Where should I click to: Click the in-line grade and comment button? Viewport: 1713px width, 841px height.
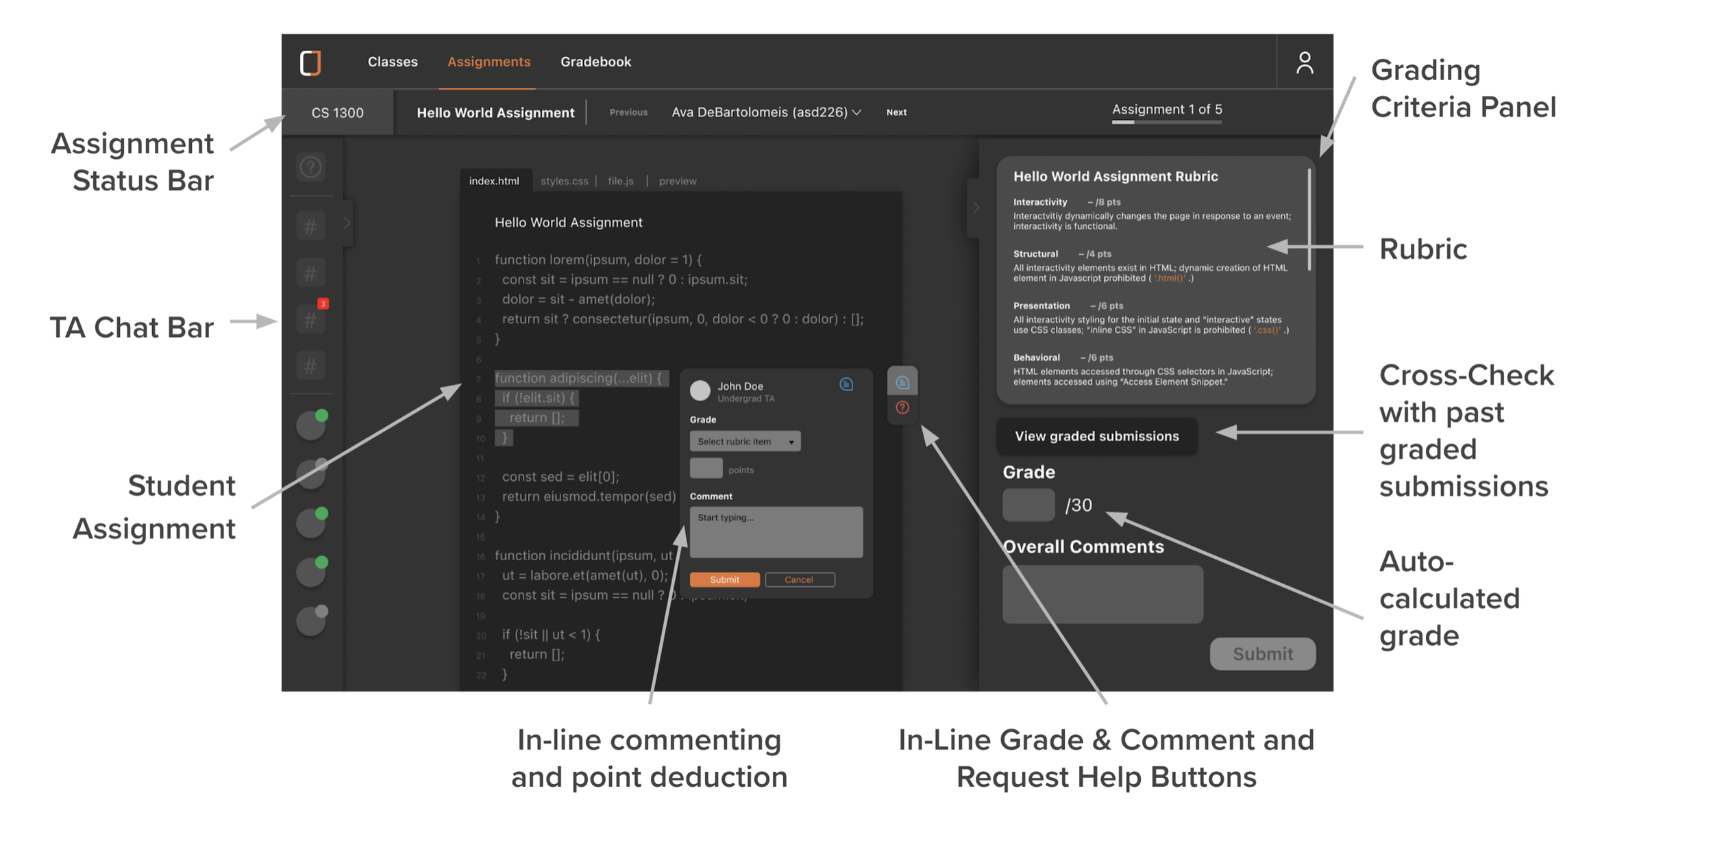pos(902,382)
